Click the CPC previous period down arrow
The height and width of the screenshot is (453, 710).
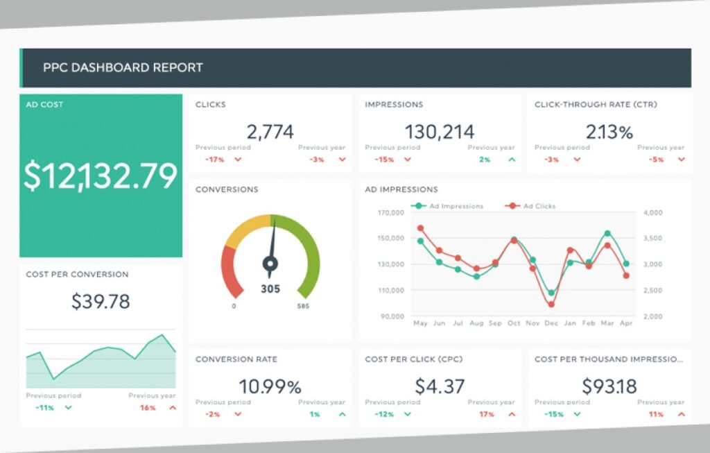[407, 414]
